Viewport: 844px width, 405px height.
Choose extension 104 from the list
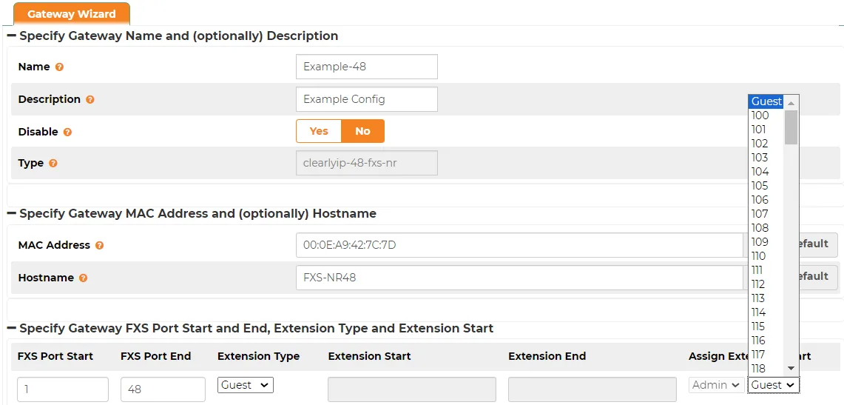coord(766,172)
